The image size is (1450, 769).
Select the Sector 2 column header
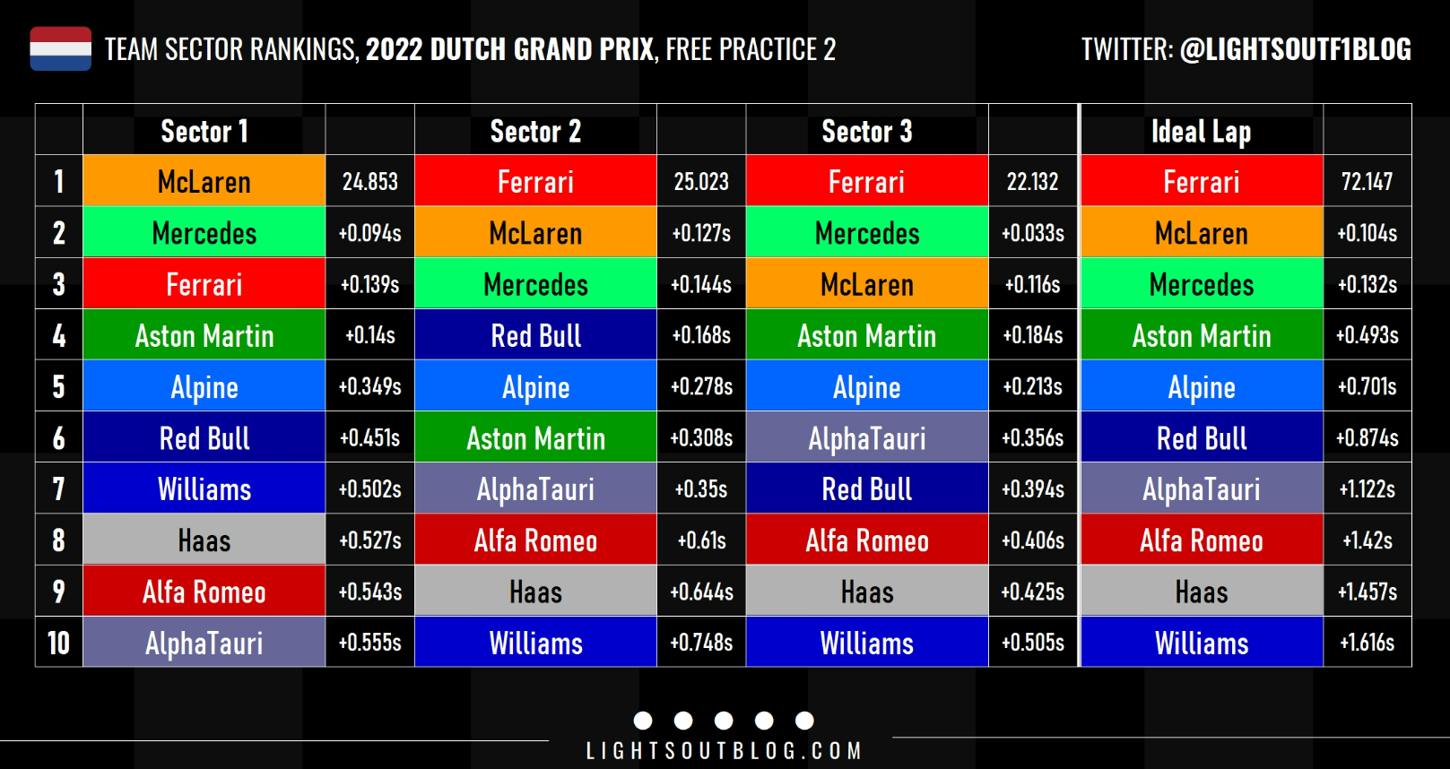click(x=535, y=131)
